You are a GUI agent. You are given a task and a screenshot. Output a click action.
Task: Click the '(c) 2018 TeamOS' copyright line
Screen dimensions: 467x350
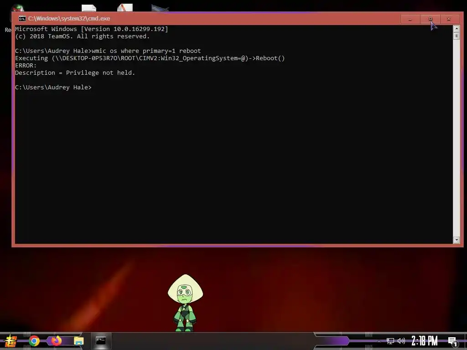[82, 36]
